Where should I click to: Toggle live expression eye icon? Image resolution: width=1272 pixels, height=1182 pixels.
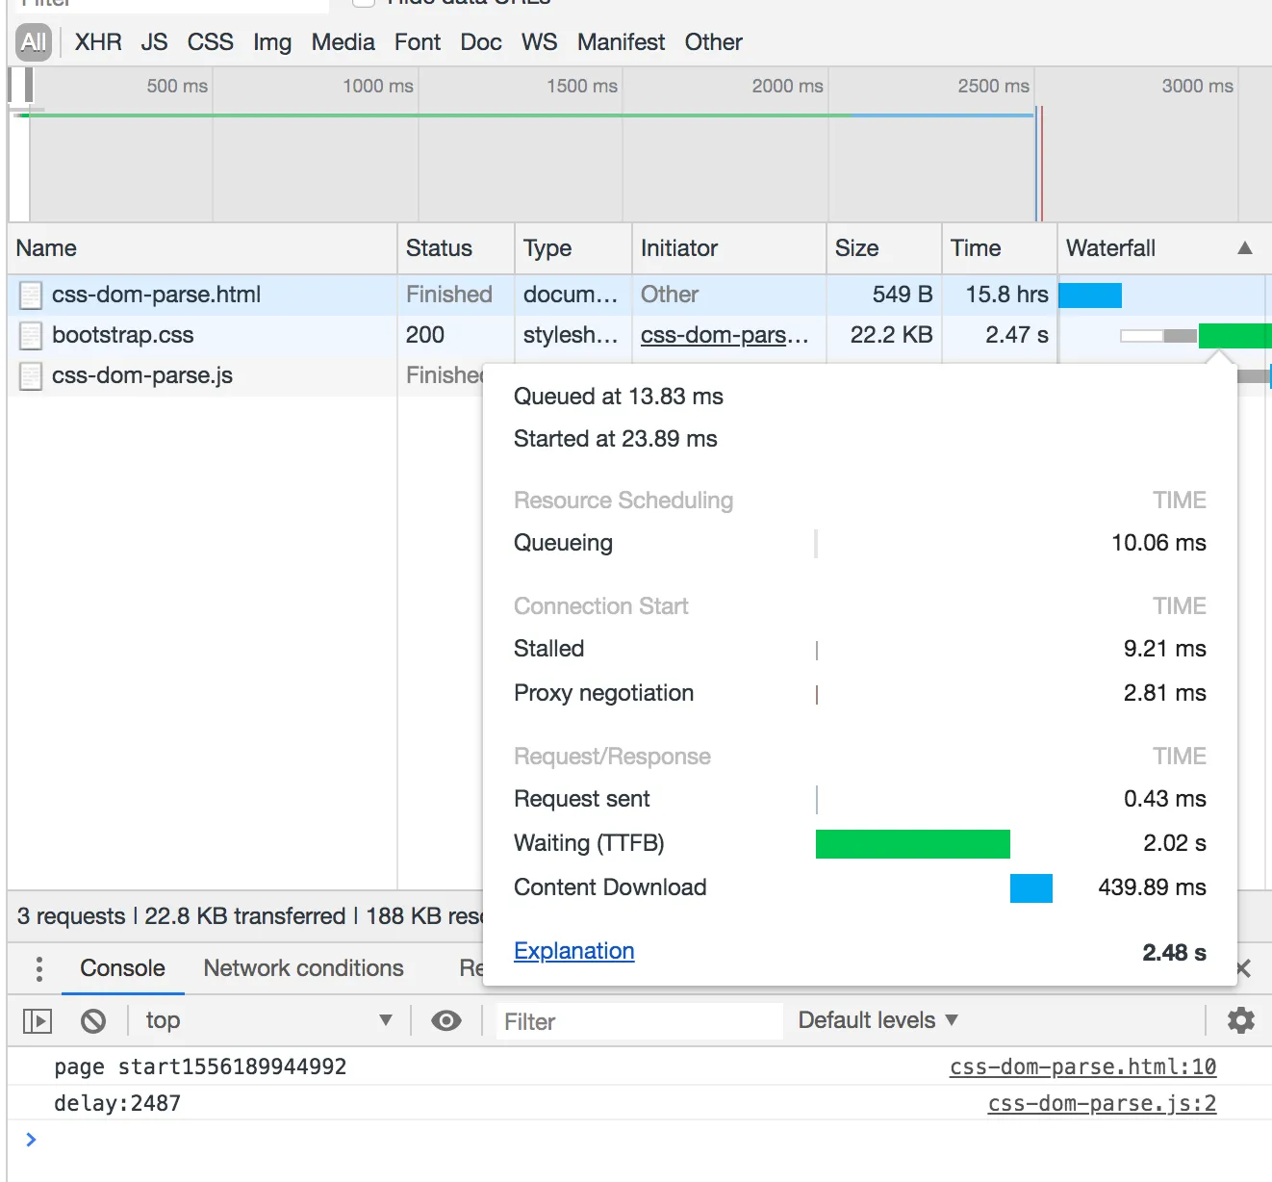[x=446, y=1020]
